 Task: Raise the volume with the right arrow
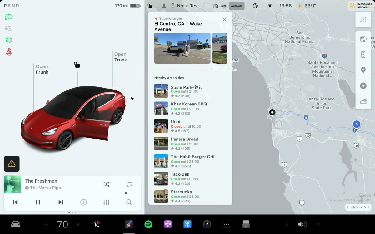point(318,224)
